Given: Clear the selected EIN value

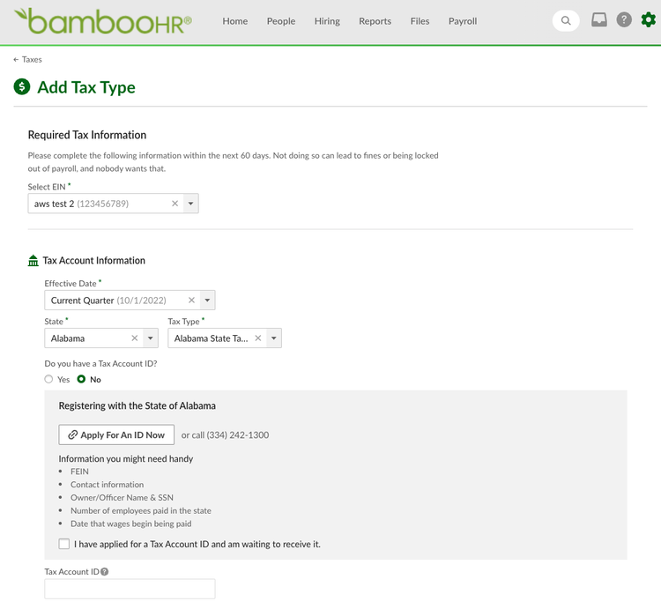Looking at the screenshot, I should (175, 204).
